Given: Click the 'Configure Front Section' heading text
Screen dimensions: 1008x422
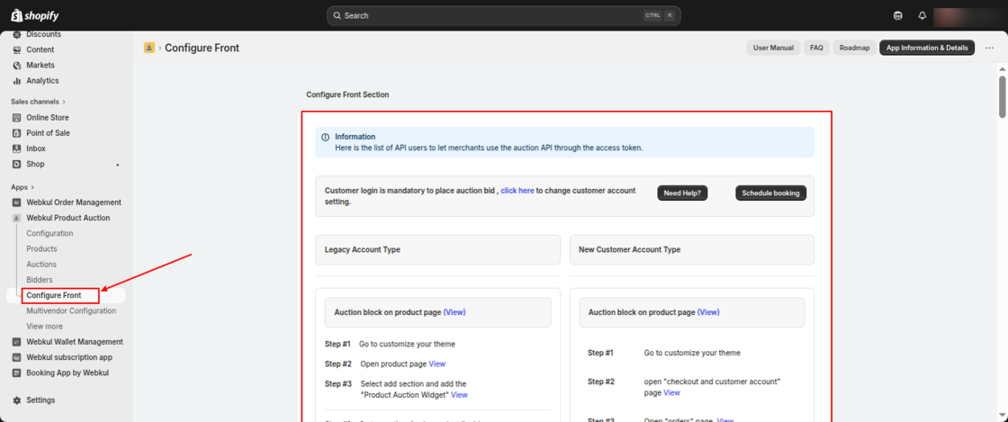Looking at the screenshot, I should click(347, 94).
